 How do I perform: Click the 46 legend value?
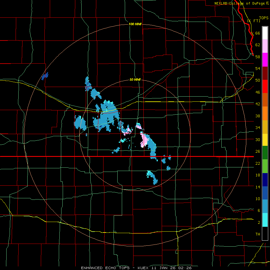[x=258, y=92]
